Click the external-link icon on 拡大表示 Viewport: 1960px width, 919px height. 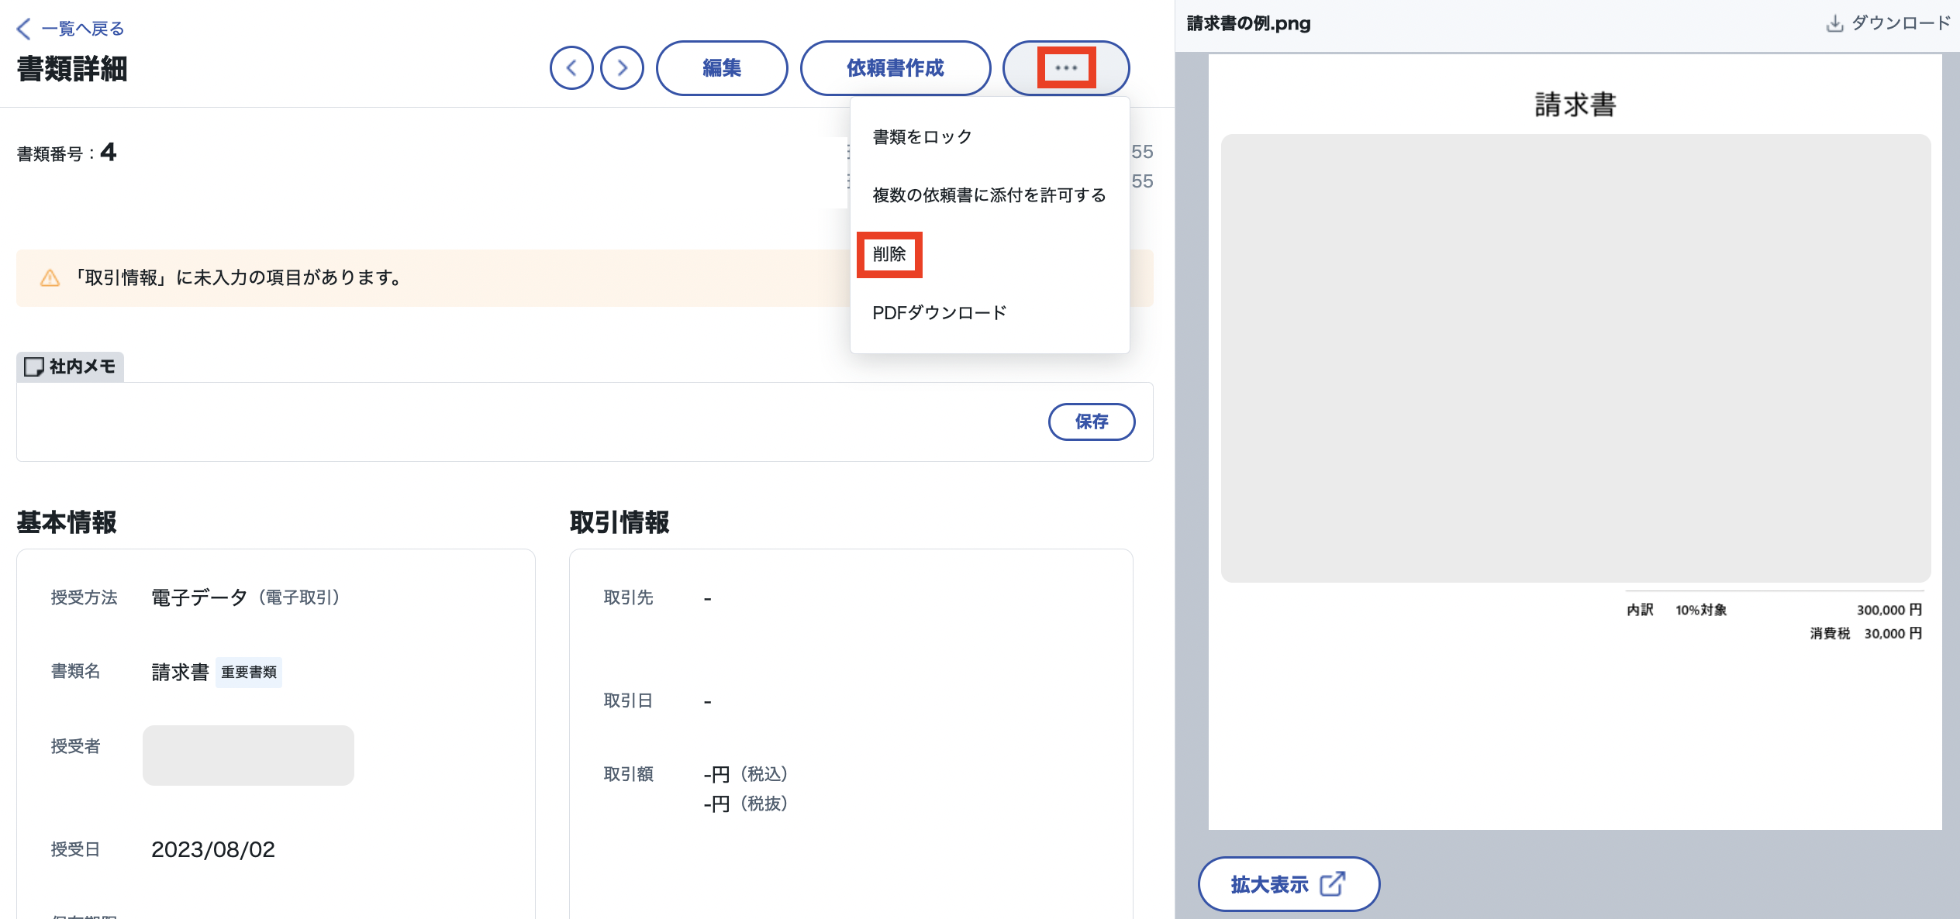[1333, 884]
